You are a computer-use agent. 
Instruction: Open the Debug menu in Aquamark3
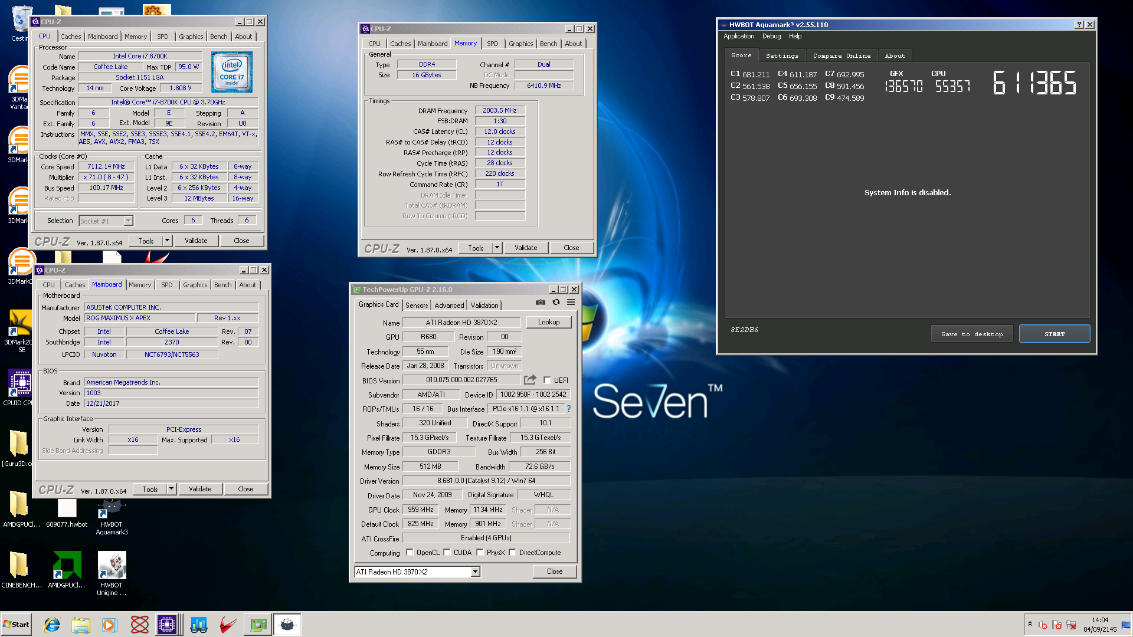coord(771,37)
